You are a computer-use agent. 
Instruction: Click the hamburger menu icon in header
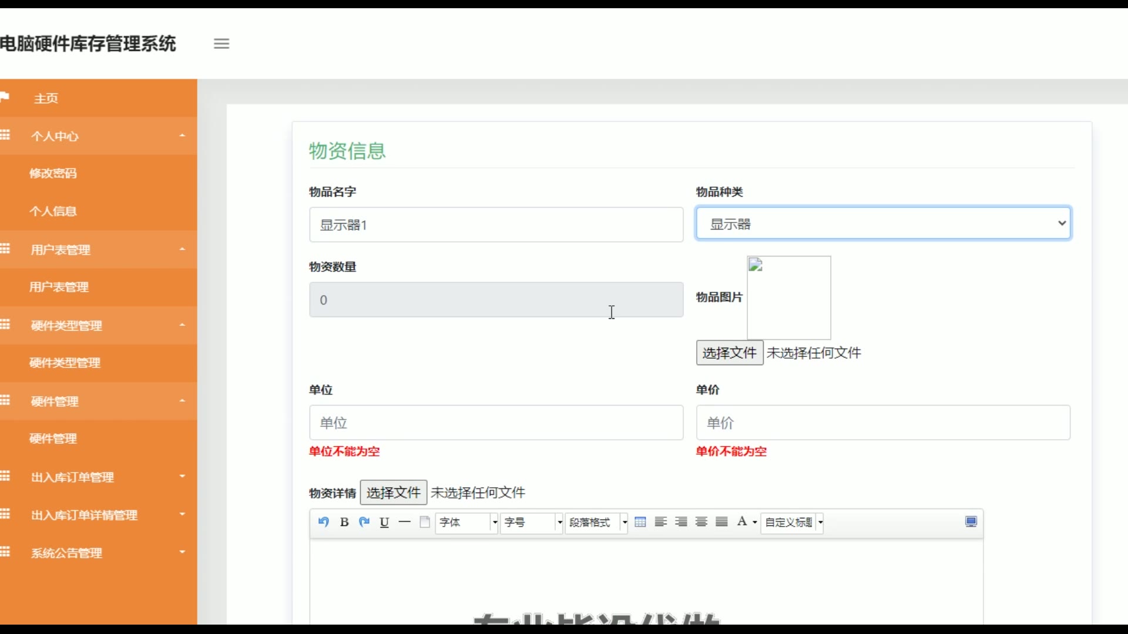tap(221, 43)
